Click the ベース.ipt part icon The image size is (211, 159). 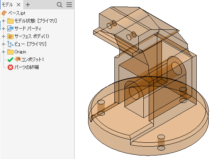4,13
